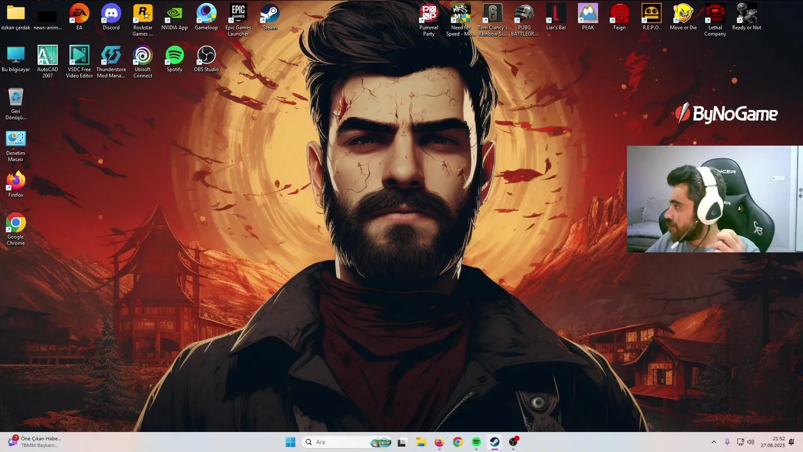Launch the R.E.P.O. desktop icon

click(x=651, y=18)
